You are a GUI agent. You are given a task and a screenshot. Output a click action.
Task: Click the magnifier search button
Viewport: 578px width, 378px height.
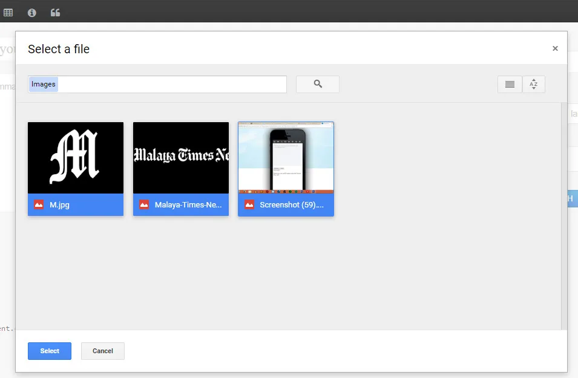[318, 84]
